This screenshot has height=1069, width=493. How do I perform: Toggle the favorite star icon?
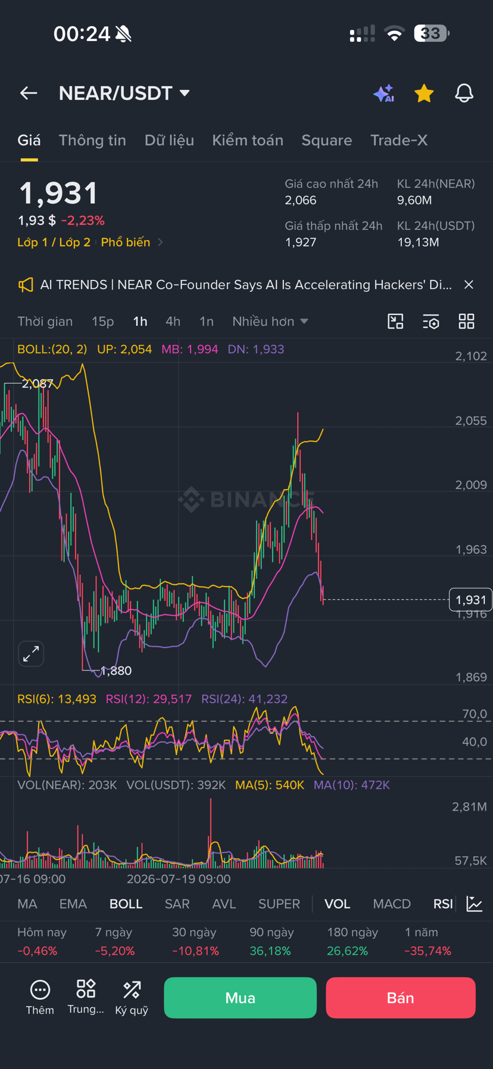pos(424,93)
